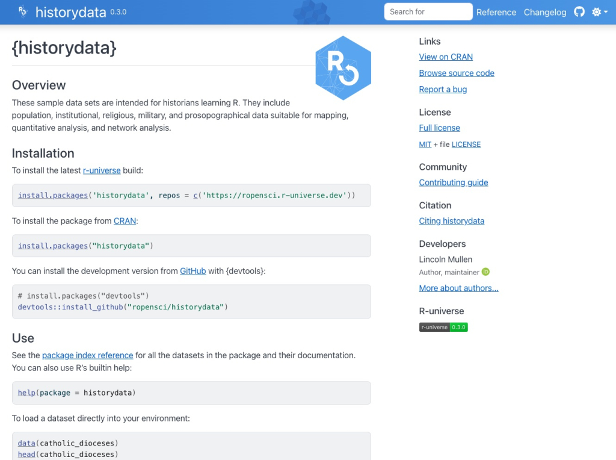Click the data function link in code
This screenshot has width=616, height=460.
26,443
